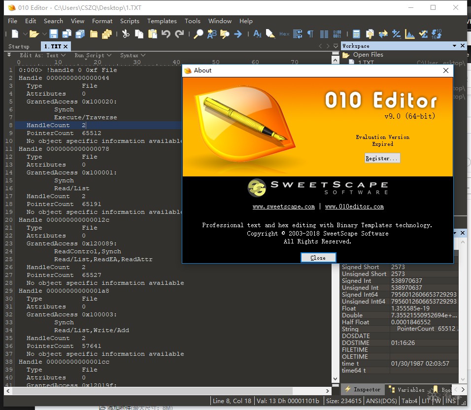Toggle Hex edit mode in the toolbar
This screenshot has height=410, width=471.
click(x=284, y=34)
